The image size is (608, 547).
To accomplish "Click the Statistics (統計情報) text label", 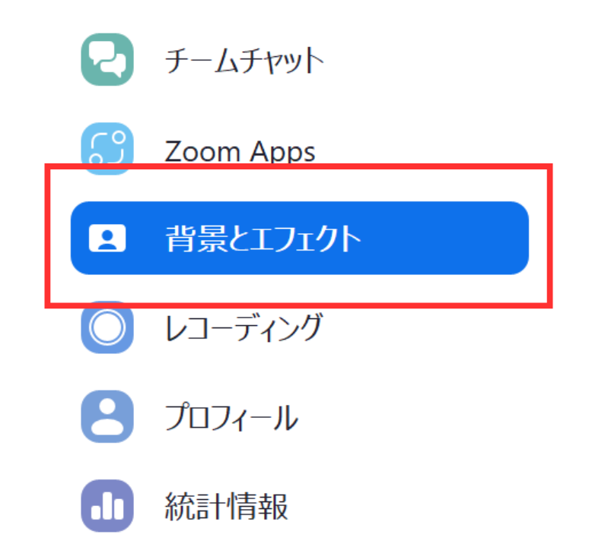I will point(227,506).
